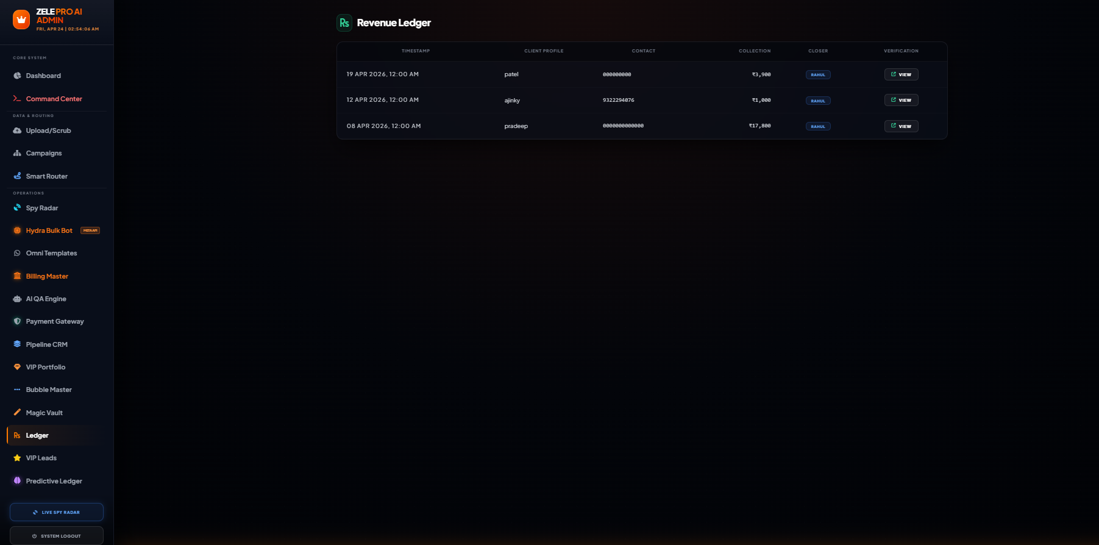The image size is (1099, 545).
Task: Select Pipeline CRM menu item
Action: pyautogui.click(x=57, y=344)
